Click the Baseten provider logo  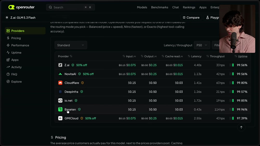(x=60, y=109)
